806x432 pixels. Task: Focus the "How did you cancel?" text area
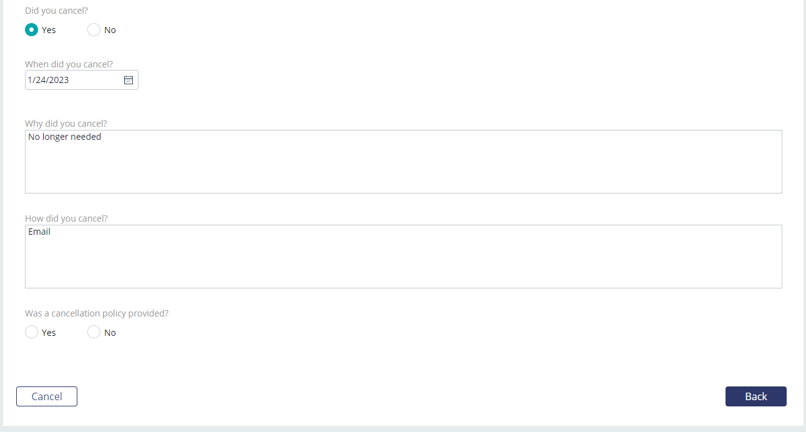[403, 257]
